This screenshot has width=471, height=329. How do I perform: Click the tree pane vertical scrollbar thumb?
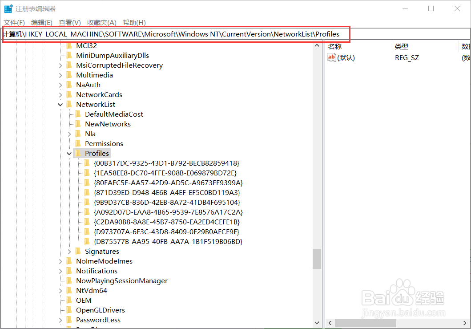(x=317, y=259)
